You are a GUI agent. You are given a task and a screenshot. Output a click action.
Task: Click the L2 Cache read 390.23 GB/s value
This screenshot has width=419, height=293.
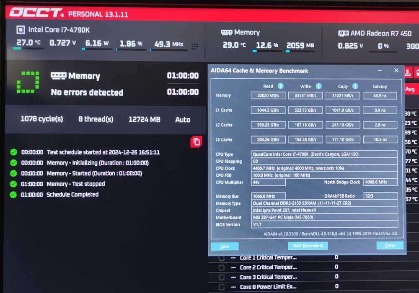tap(268, 125)
